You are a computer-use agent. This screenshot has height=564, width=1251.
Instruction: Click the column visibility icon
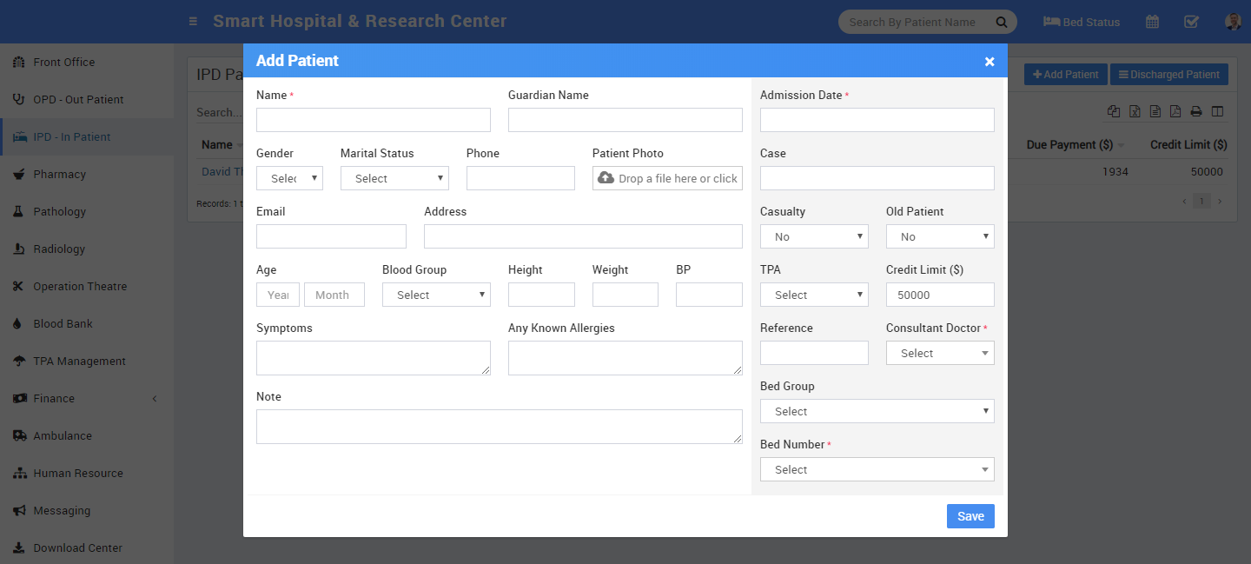click(1217, 111)
